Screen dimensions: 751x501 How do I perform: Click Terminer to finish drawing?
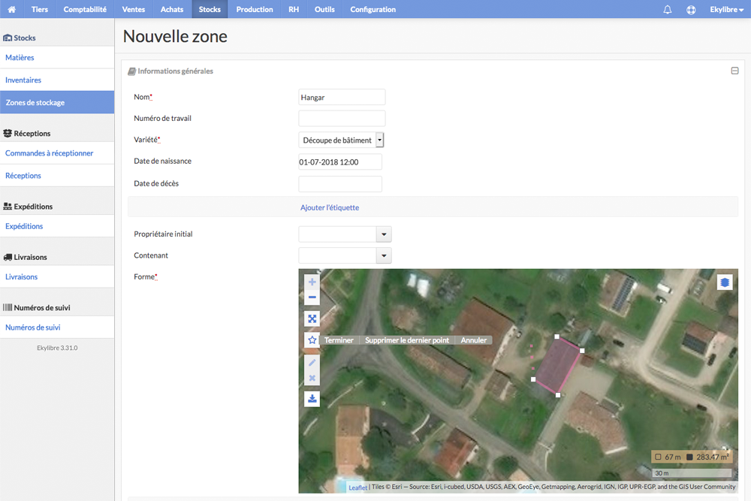[339, 340]
